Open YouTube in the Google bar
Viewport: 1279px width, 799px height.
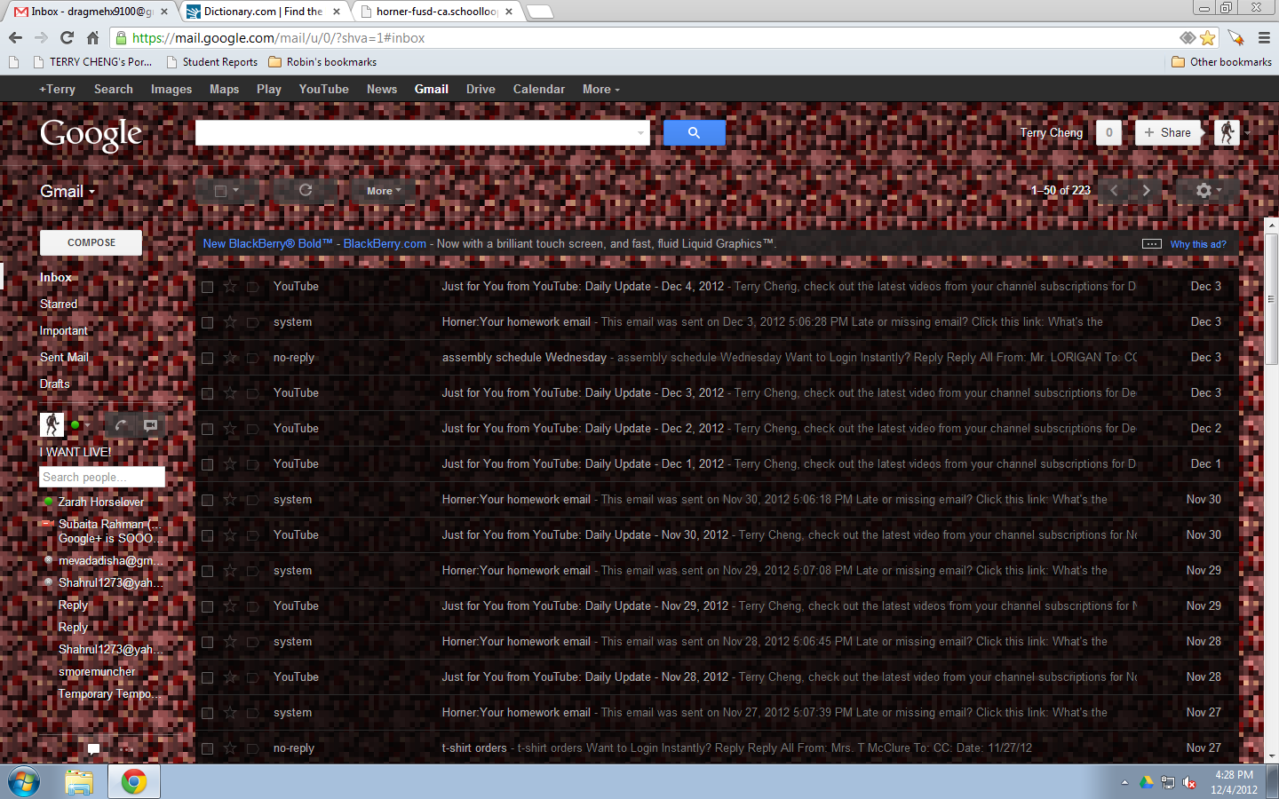323,90
